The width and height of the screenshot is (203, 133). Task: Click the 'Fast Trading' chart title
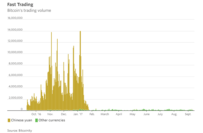click(x=20, y=4)
